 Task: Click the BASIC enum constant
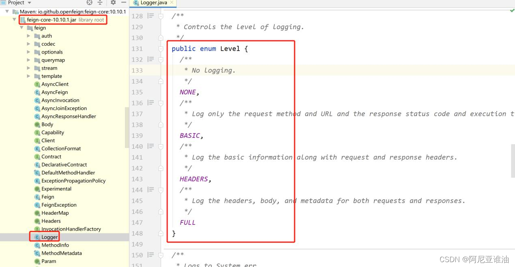190,135
